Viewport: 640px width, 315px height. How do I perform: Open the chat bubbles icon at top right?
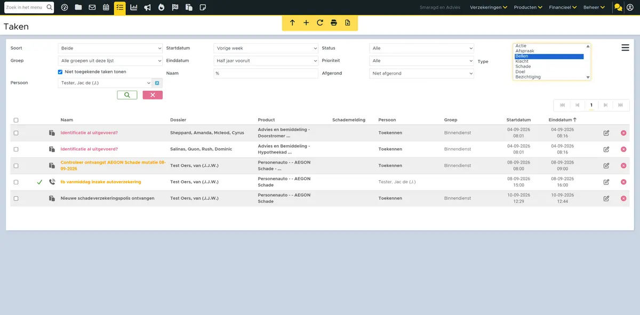tap(618, 7)
